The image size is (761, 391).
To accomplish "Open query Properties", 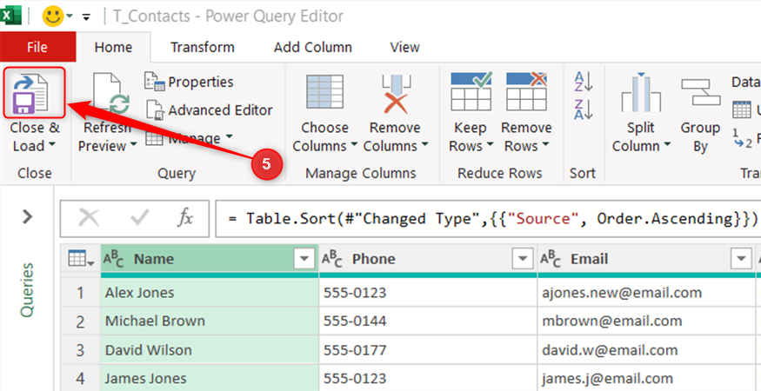I will (x=190, y=82).
